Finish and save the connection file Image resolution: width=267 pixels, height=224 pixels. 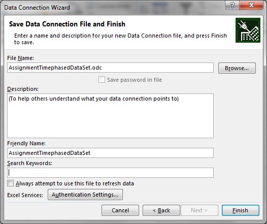pos(241,210)
